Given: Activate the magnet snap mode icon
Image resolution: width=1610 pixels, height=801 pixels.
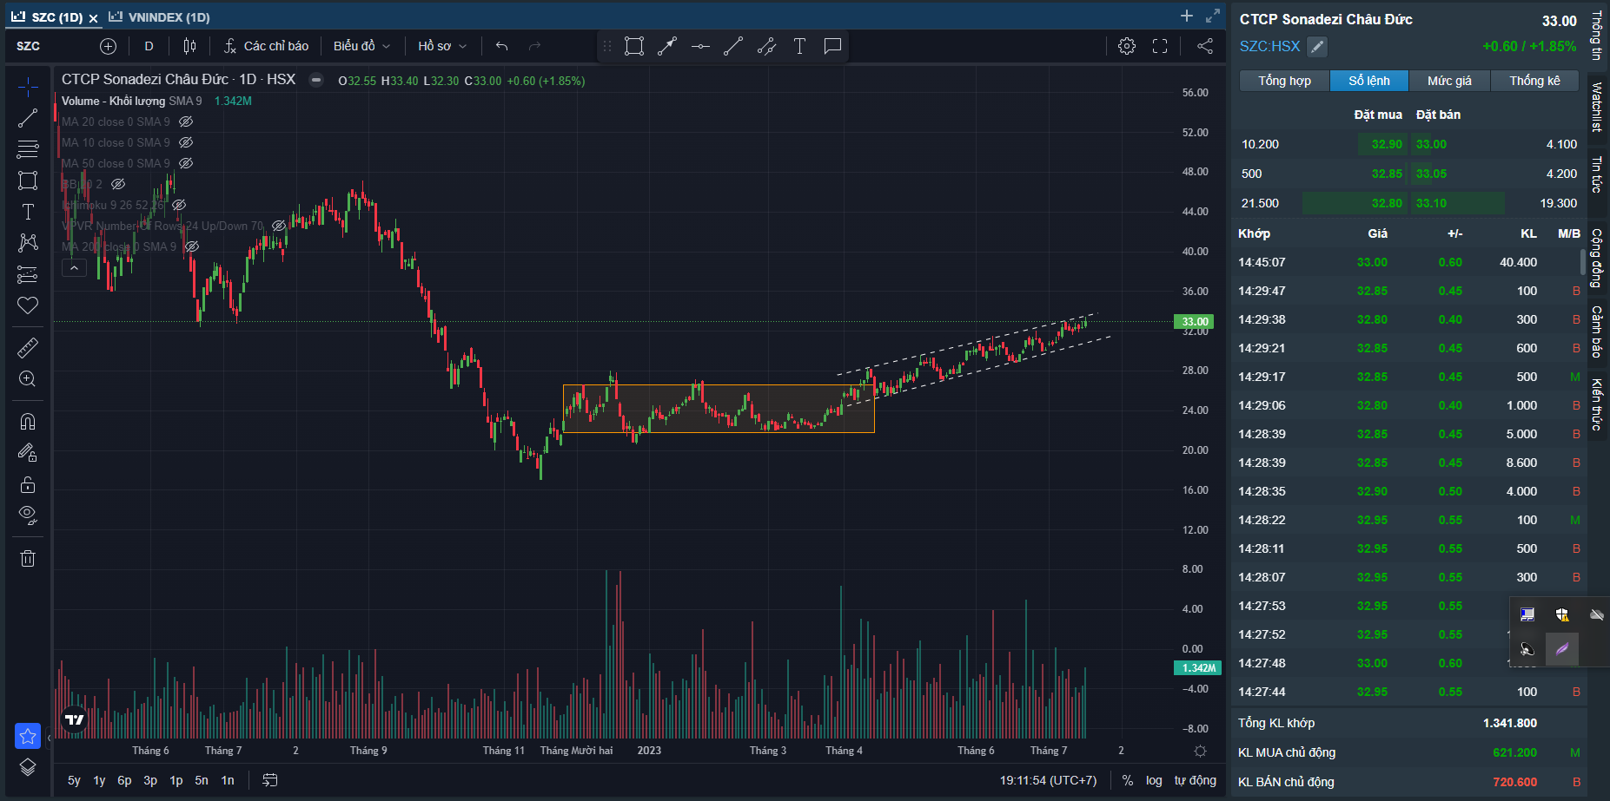Looking at the screenshot, I should (28, 422).
